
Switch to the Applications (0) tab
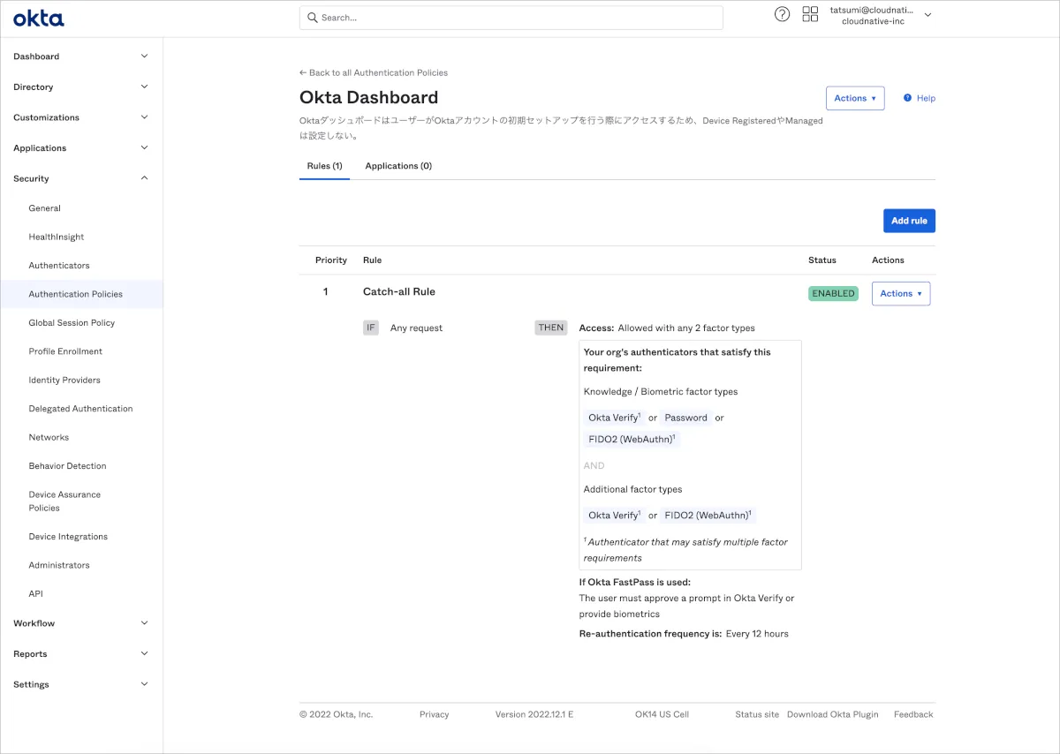[x=398, y=166]
